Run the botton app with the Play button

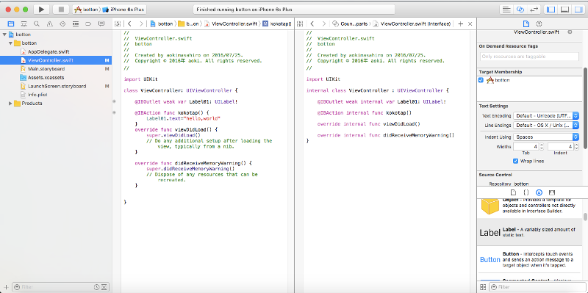tap(41, 10)
